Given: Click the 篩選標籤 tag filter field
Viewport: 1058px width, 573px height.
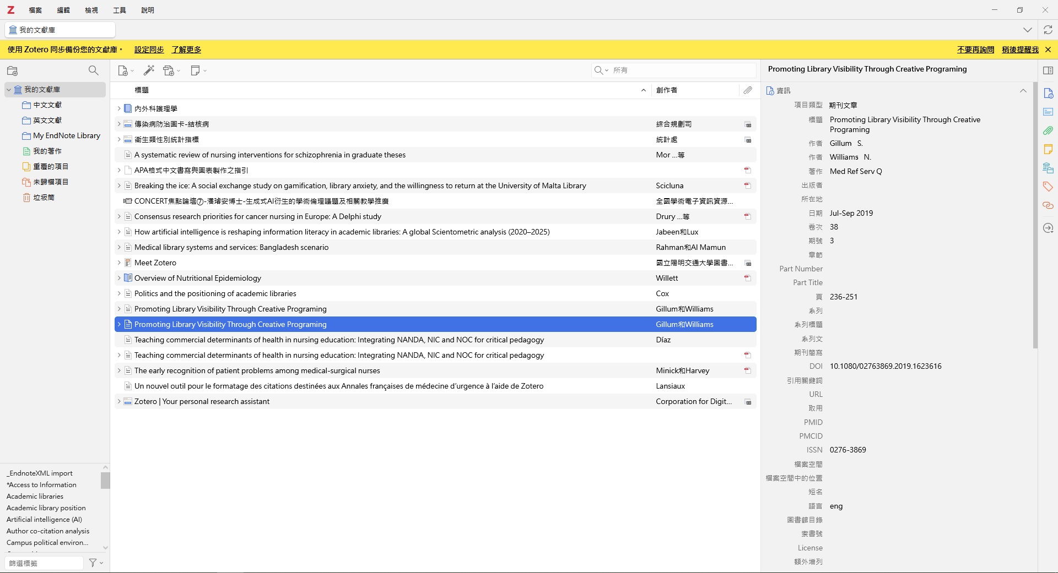Looking at the screenshot, I should pos(44,563).
